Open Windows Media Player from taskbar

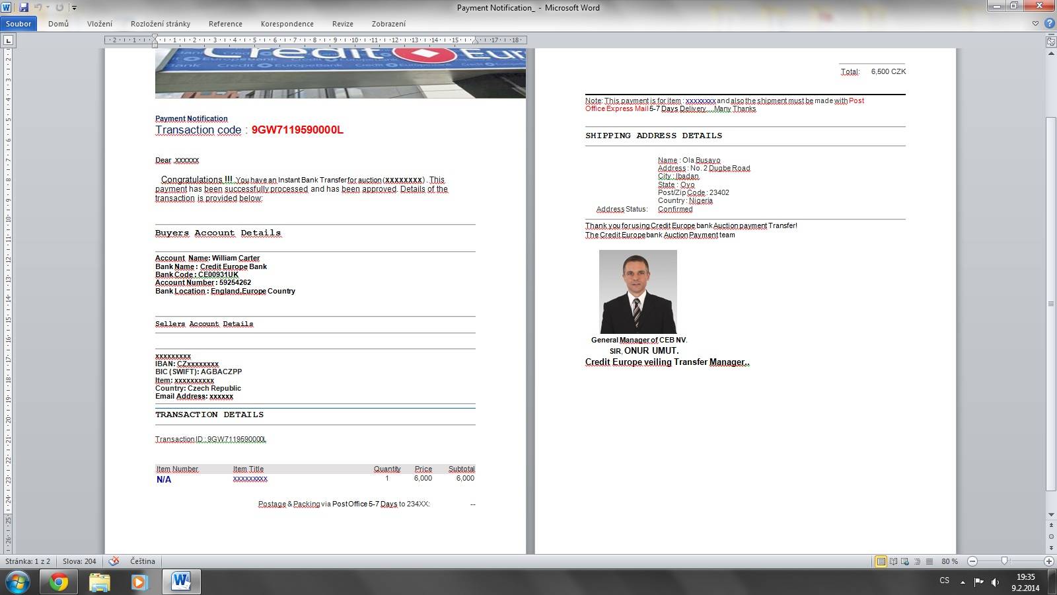pos(139,582)
